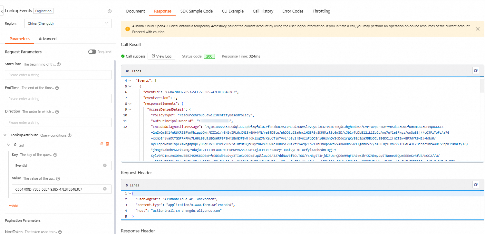Switch to the SDK Sample Code tab
The image size is (485, 234).
[196, 11]
